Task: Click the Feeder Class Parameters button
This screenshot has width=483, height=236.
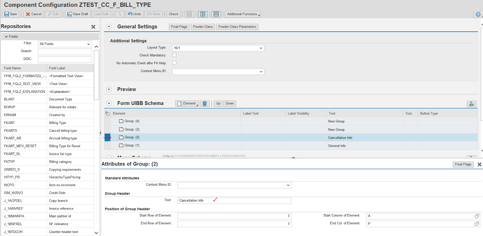Action: click(237, 27)
